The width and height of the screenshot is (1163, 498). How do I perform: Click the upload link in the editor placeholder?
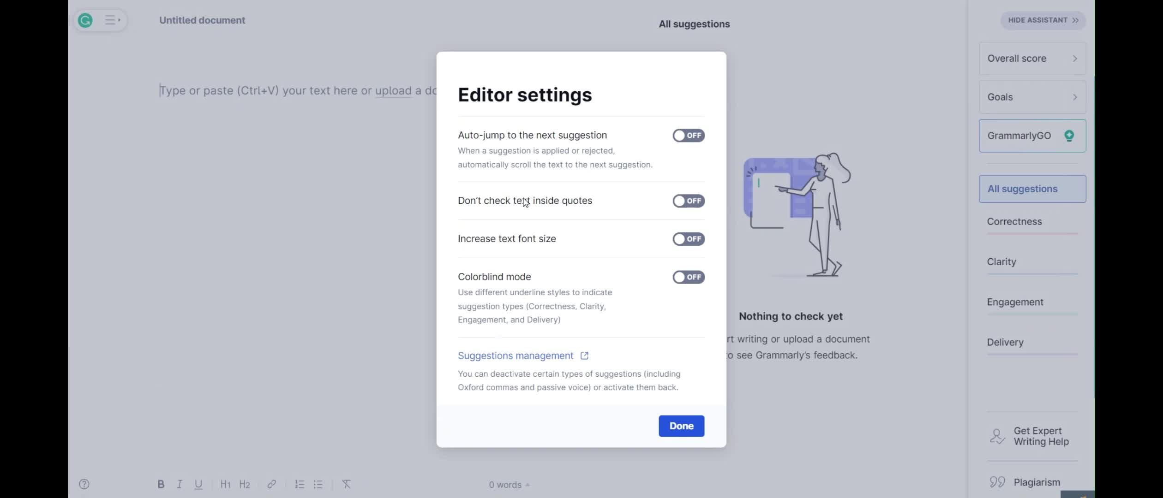click(x=393, y=91)
